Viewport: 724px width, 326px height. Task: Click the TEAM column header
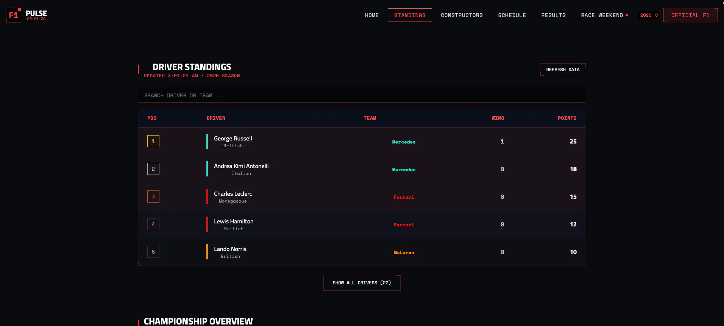pyautogui.click(x=370, y=118)
